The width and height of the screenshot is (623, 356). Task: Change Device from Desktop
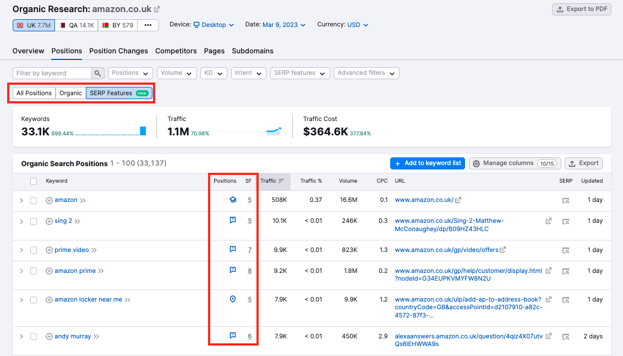pyautogui.click(x=214, y=25)
